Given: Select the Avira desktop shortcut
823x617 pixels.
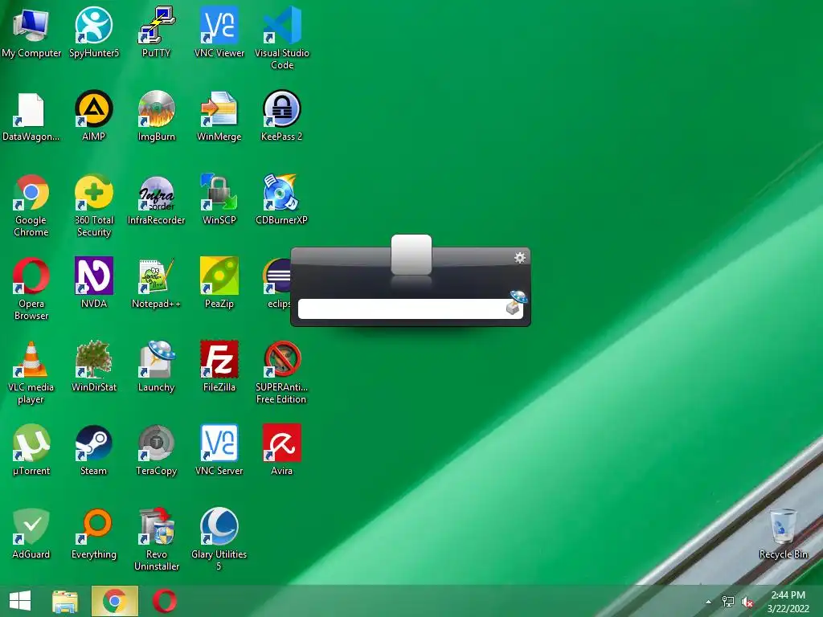Looking at the screenshot, I should click(x=282, y=450).
